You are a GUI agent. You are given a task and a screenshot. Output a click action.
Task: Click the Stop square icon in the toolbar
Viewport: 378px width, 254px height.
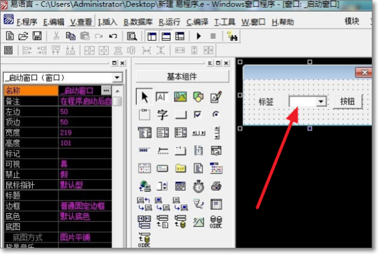coord(213,36)
